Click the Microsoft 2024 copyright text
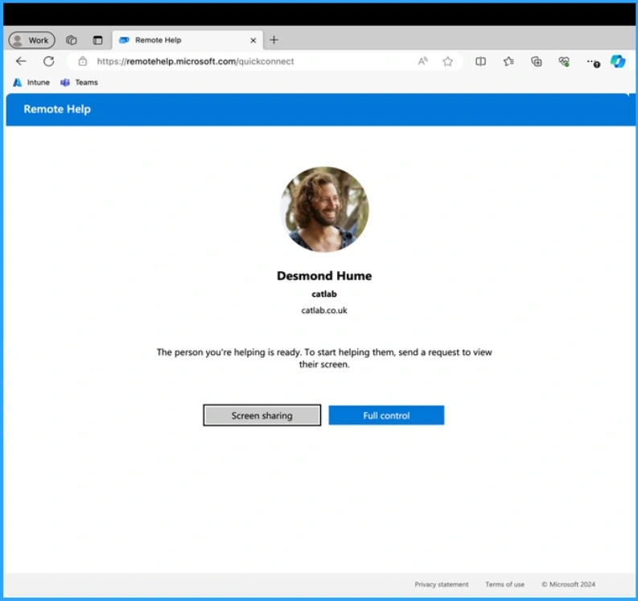 click(x=569, y=584)
